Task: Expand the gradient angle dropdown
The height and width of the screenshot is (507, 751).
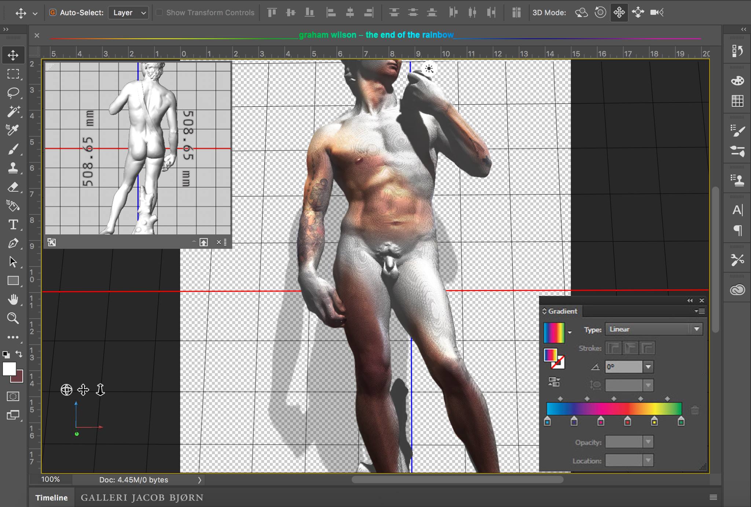Action: [648, 367]
